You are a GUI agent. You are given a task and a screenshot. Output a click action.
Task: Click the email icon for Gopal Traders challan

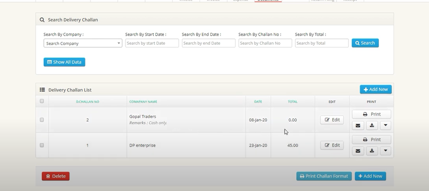point(358,126)
